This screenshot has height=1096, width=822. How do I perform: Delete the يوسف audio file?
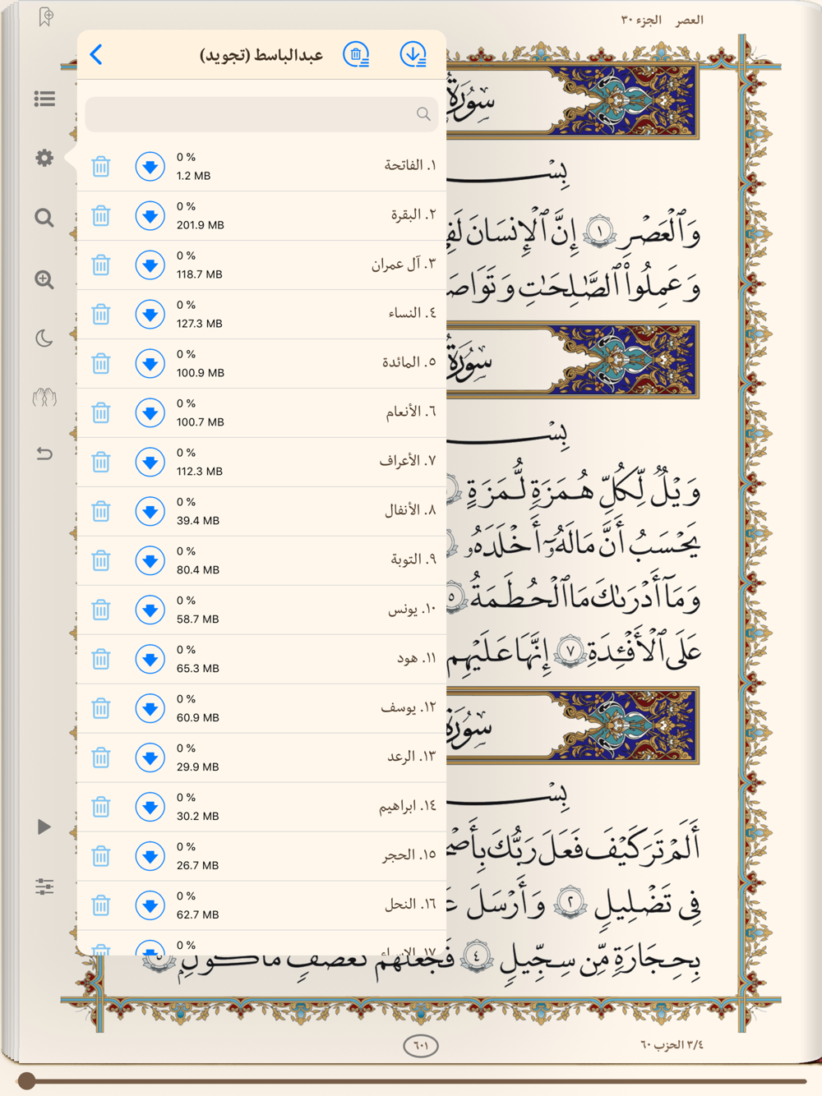(x=101, y=709)
